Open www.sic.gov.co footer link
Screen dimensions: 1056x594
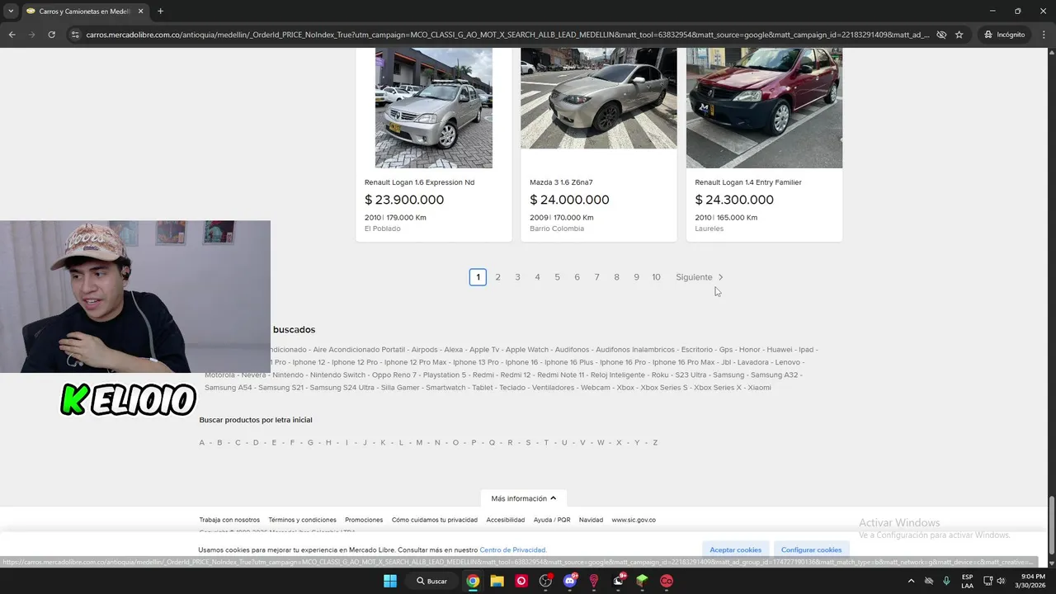point(634,520)
